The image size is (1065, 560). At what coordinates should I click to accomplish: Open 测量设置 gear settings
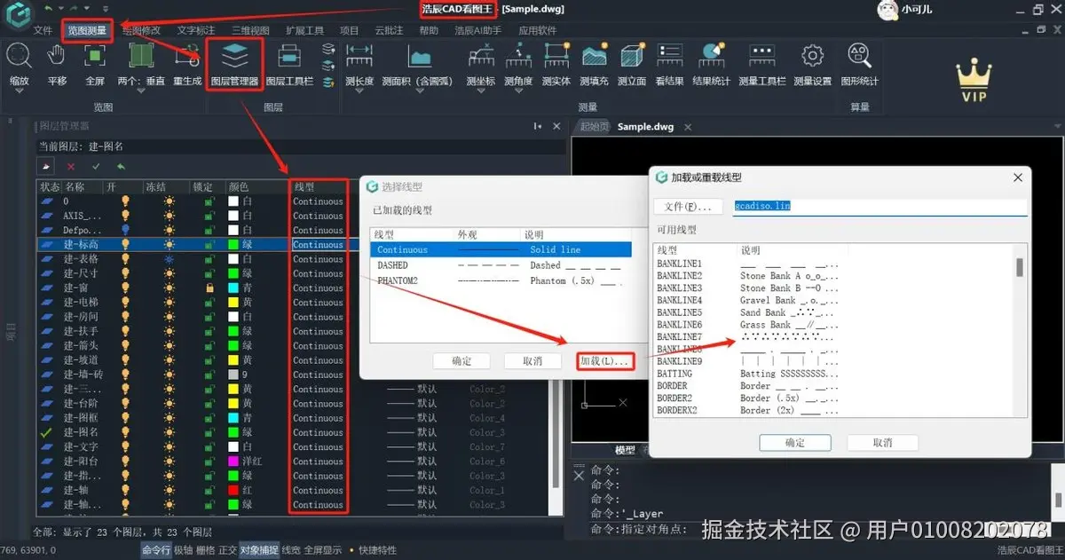811,56
